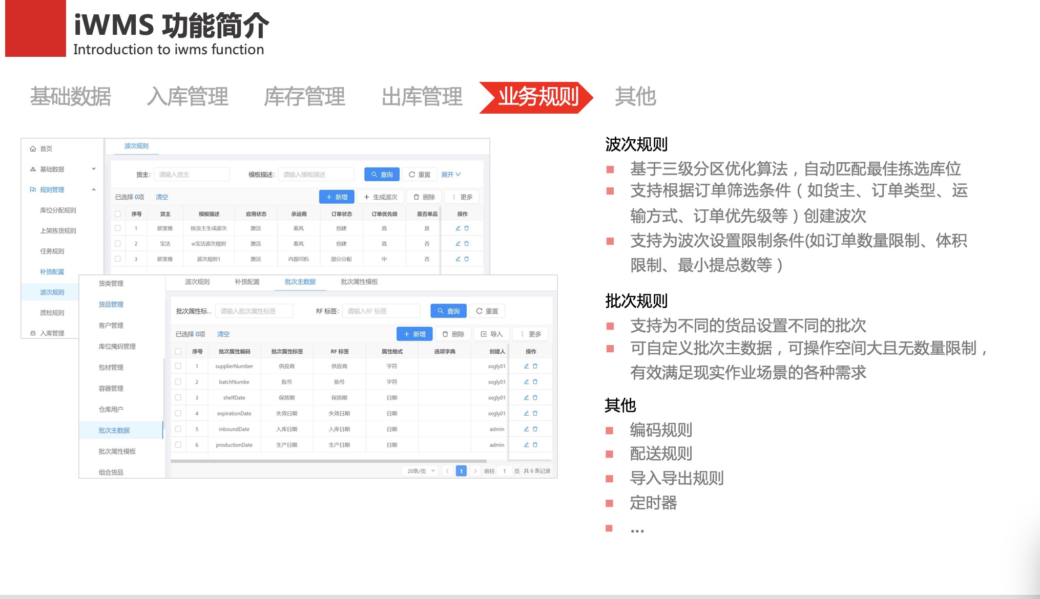1040x599 pixels.
Task: Delete the shelfDate row with trash icon
Action: coord(535,398)
